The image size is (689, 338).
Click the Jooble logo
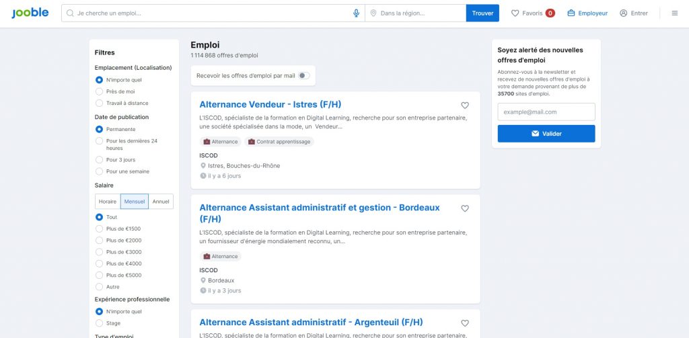click(x=30, y=13)
